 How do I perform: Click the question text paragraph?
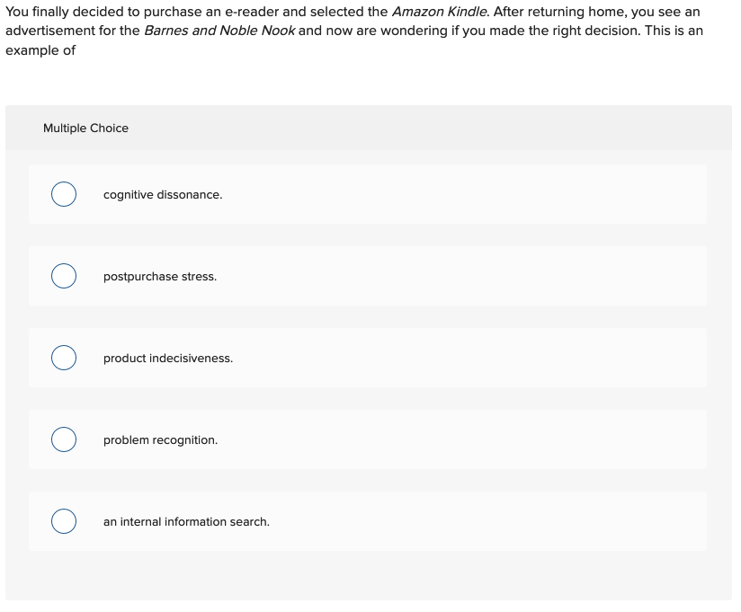tap(360, 31)
